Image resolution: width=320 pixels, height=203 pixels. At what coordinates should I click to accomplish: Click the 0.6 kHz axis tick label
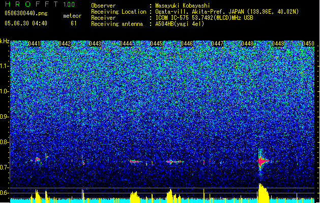(4, 193)
